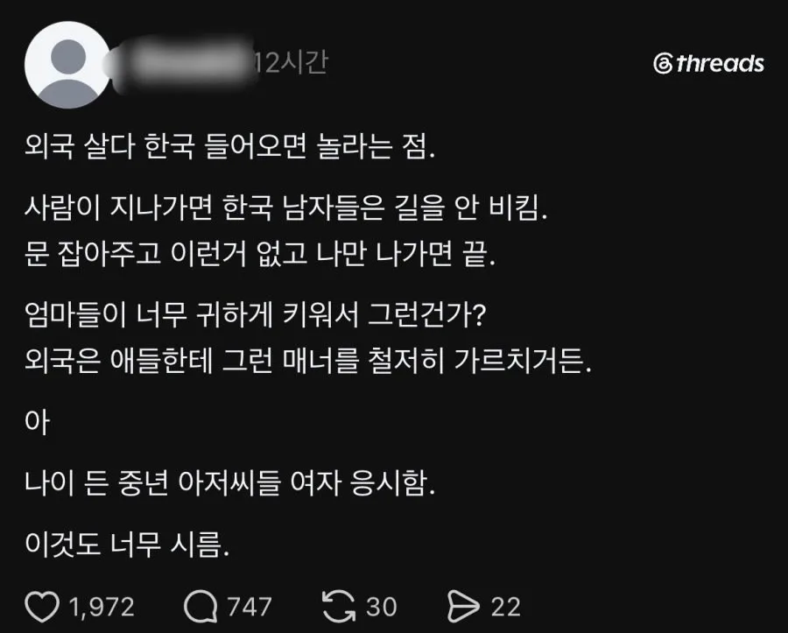This screenshot has height=633, width=788.
Task: Share the post with the paper plane icon
Action: pyautogui.click(x=463, y=607)
